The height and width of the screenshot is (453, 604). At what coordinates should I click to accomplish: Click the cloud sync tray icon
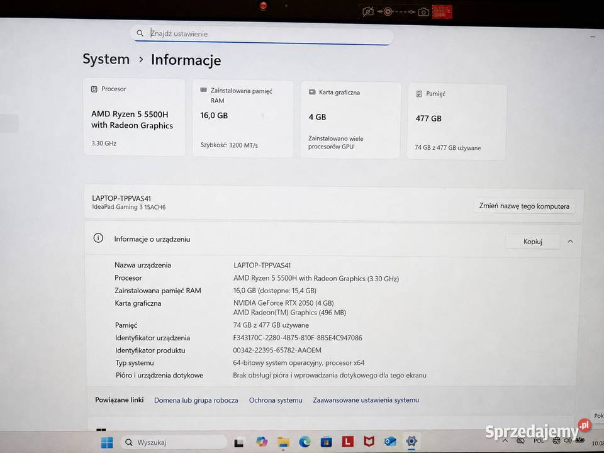pyautogui.click(x=520, y=440)
